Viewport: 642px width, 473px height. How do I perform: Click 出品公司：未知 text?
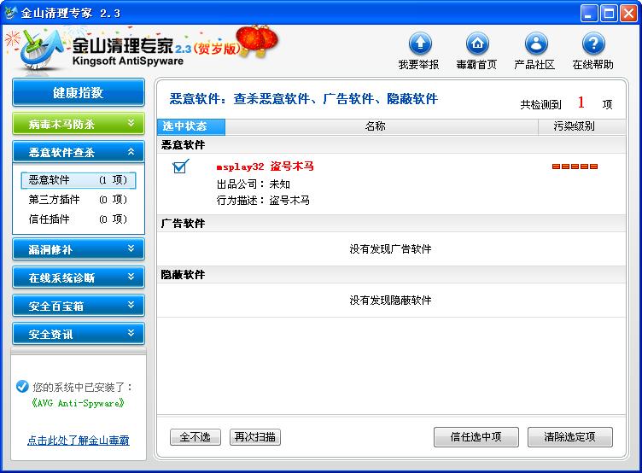[253, 184]
